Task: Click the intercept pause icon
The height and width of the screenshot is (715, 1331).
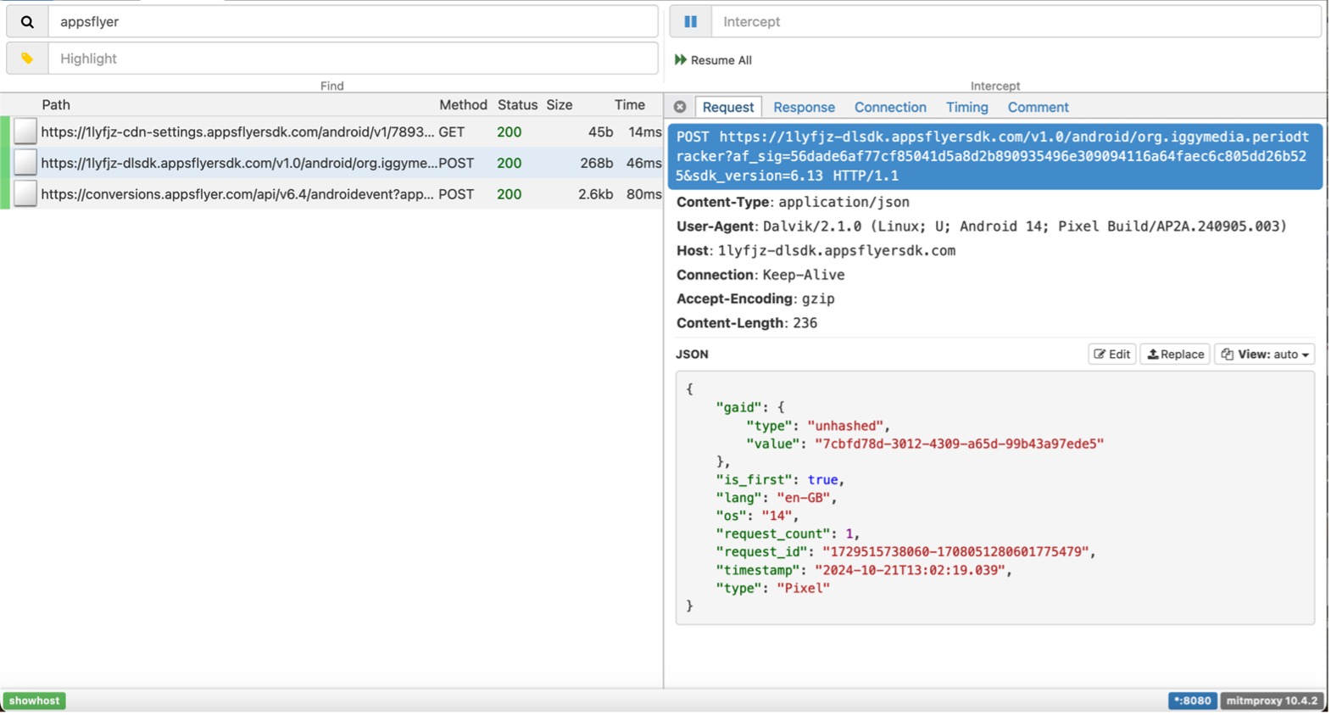Action: coord(690,22)
